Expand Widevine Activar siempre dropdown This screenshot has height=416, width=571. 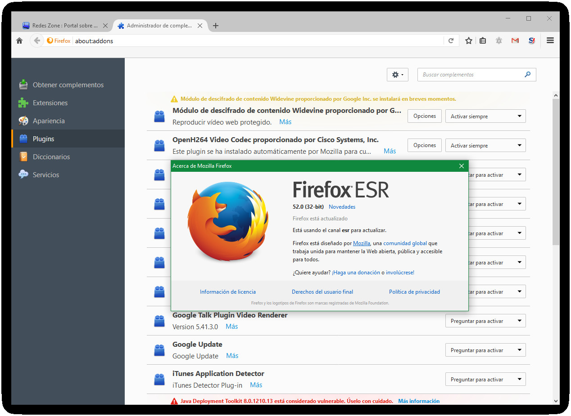485,116
